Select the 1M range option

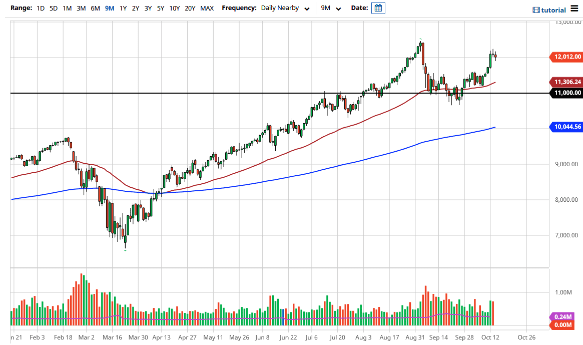pyautogui.click(x=67, y=8)
